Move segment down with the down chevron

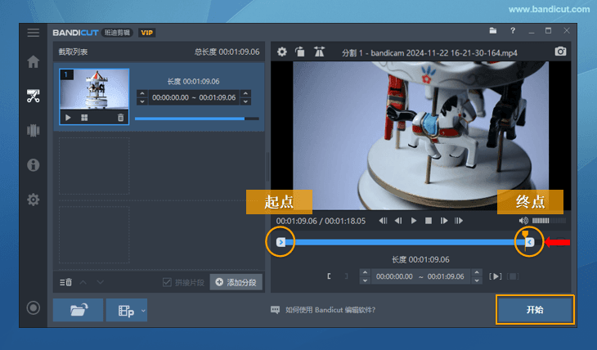tap(100, 282)
